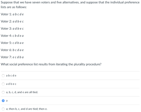Pick the radio "a; then b, c, and d are tied; then e"
This screenshot has height=112, width=141.
click(x=3, y=109)
